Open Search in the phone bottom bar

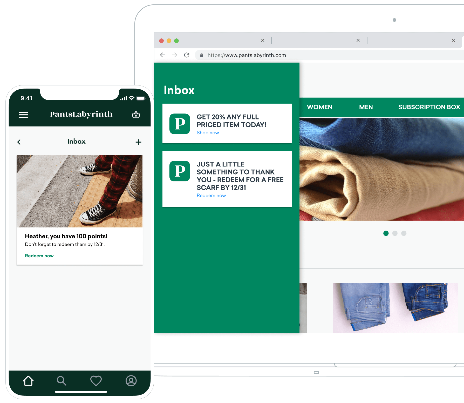tap(62, 381)
